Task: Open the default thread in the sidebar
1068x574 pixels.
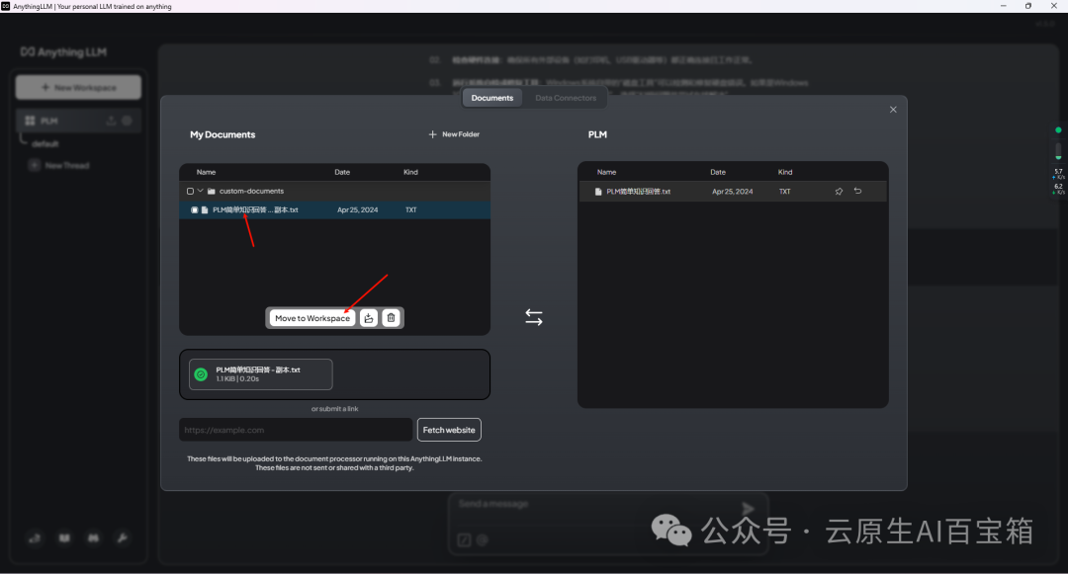Action: coord(45,143)
